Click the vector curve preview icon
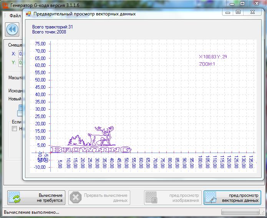This screenshot has height=218, width=267. click(x=211, y=198)
